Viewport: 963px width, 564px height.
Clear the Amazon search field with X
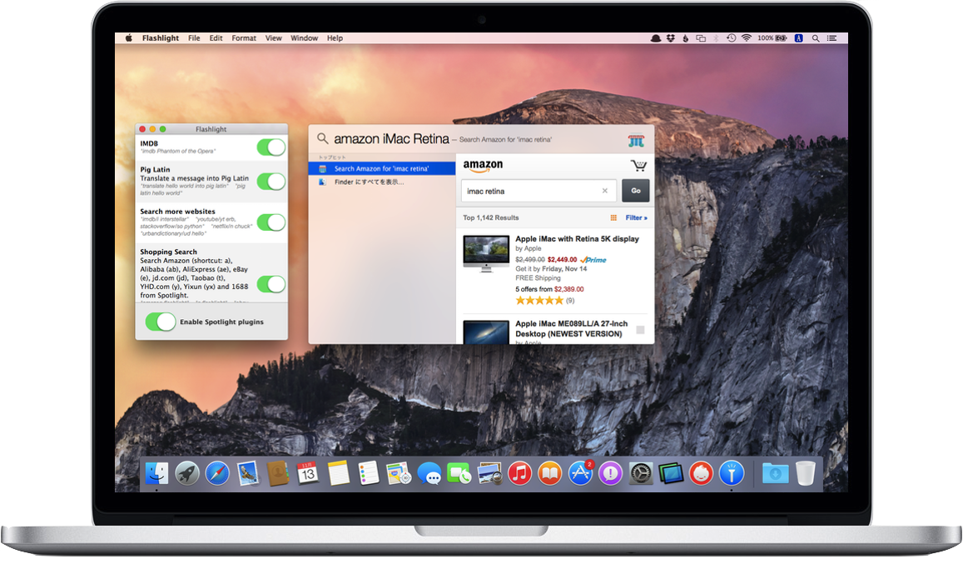coord(605,191)
